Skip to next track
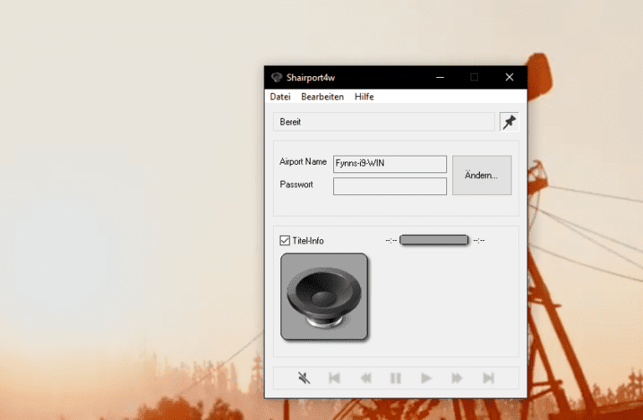This screenshot has height=420, width=643. click(488, 378)
